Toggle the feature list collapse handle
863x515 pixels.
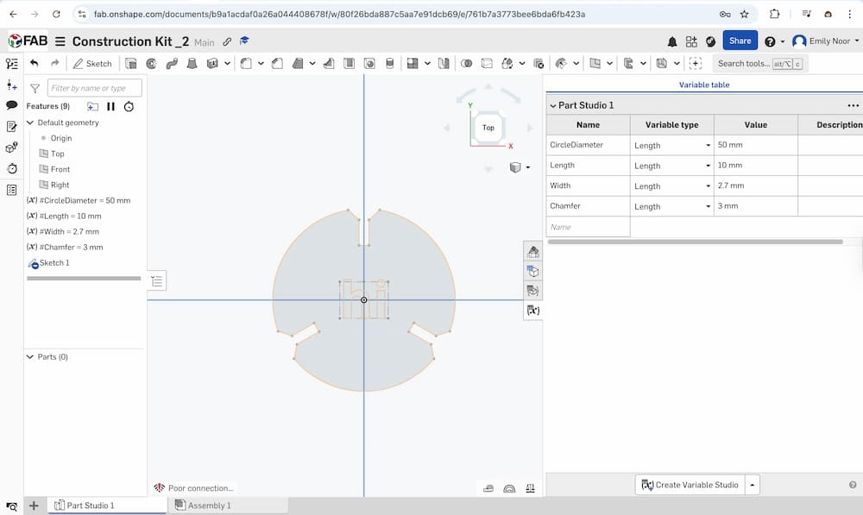[157, 281]
